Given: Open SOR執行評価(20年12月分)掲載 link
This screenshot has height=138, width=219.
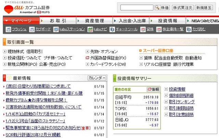Looking at the screenshot, I should pos(33,135).
